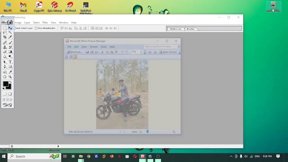Select the Gradient tool

coord(10,52)
